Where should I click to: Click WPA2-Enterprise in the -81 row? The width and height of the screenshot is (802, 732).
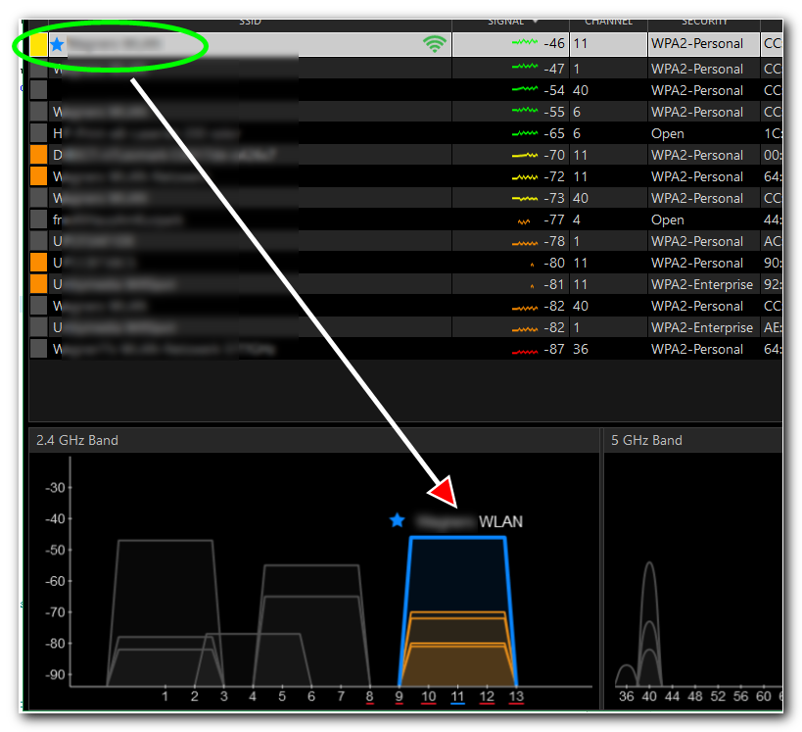pos(702,284)
